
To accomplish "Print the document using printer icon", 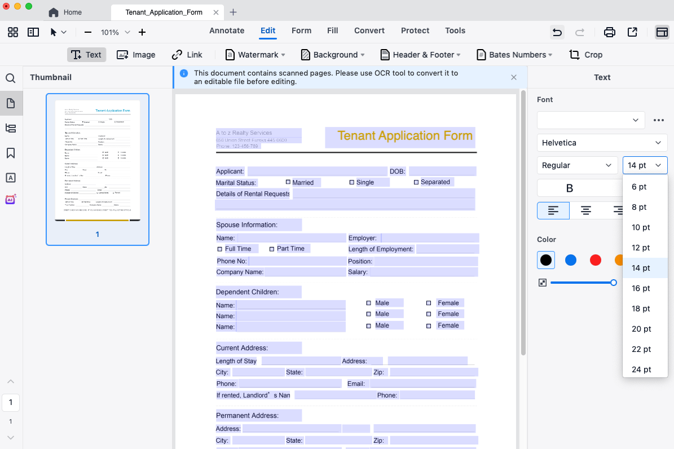I will pyautogui.click(x=610, y=32).
